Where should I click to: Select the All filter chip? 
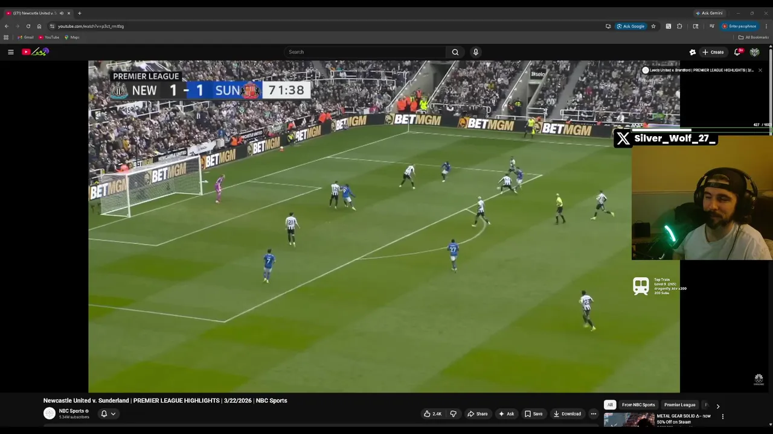pos(610,404)
